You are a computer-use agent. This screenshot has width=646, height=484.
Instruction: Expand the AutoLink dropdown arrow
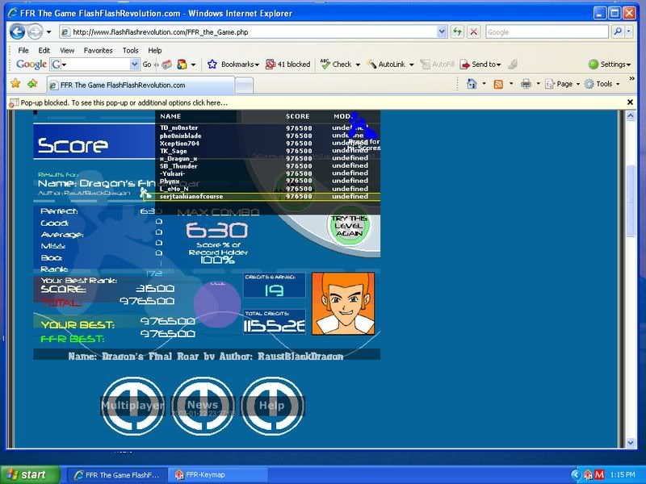pyautogui.click(x=411, y=65)
